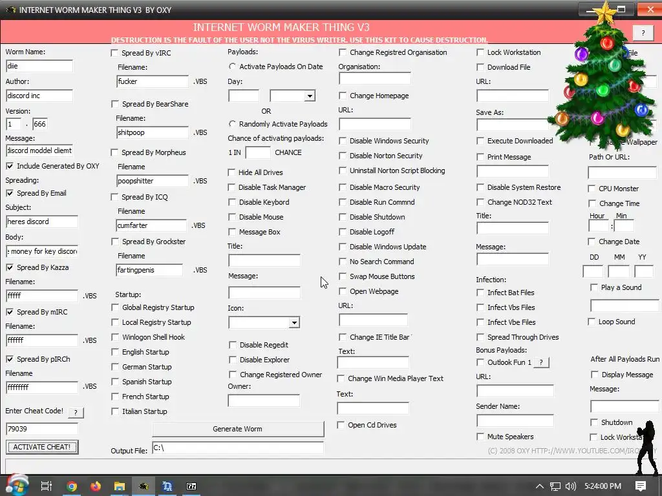Select Randomly Activate Payloads radio button
Image resolution: width=662 pixels, height=496 pixels.
232,124
